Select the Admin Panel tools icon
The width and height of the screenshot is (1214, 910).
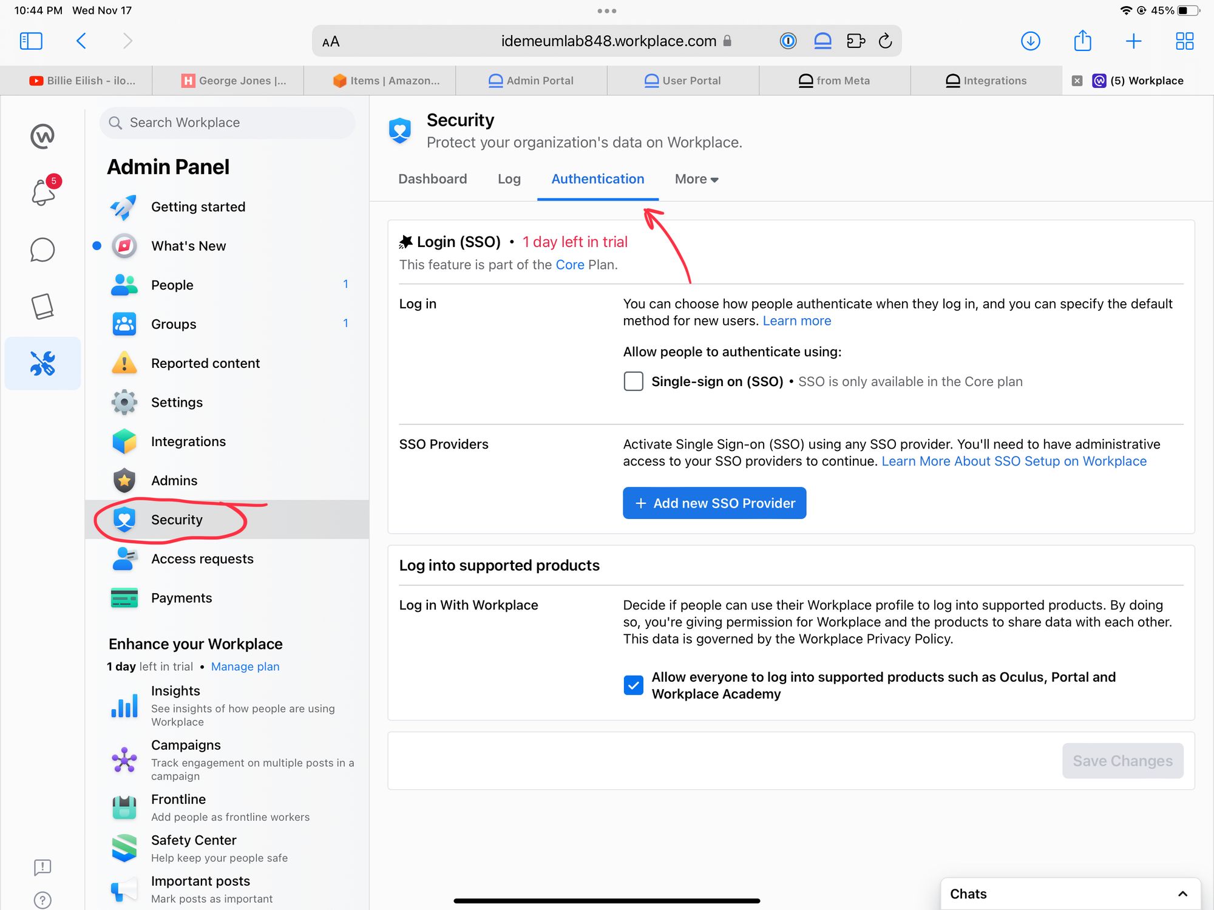point(42,363)
